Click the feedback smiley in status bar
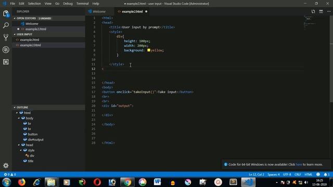This screenshot has height=187, width=333. tap(318, 175)
